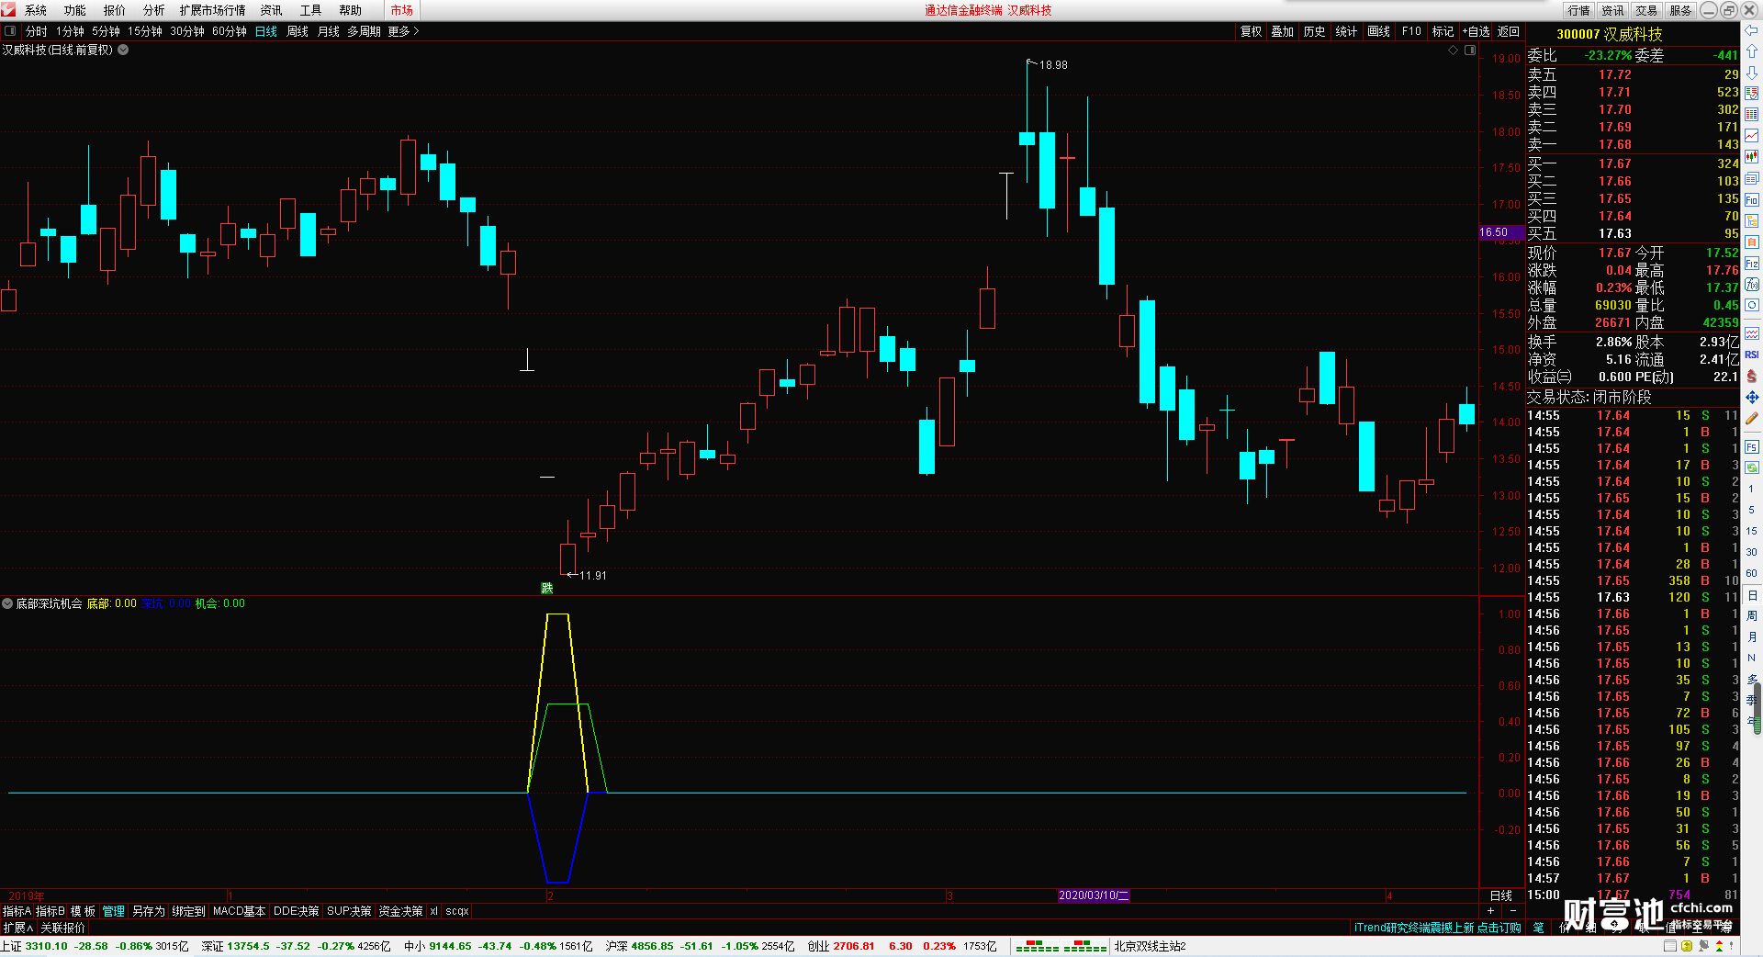Viewport: 1763px width, 957px height.
Task: Open the 功能 menu
Action: point(75,10)
